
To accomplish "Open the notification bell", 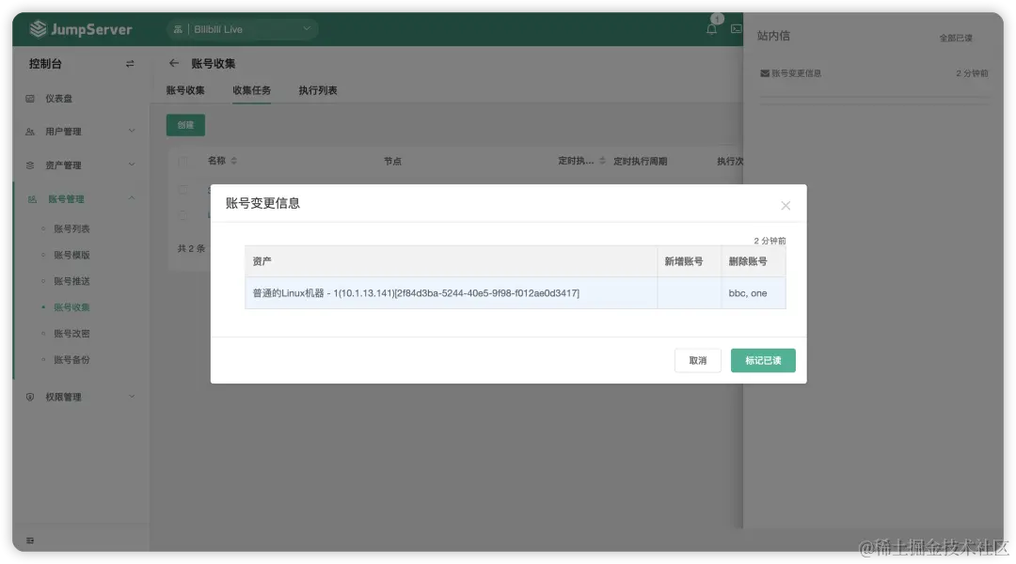I will pos(711,29).
